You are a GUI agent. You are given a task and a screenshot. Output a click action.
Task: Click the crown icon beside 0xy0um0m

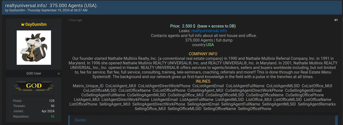click(x=23, y=24)
